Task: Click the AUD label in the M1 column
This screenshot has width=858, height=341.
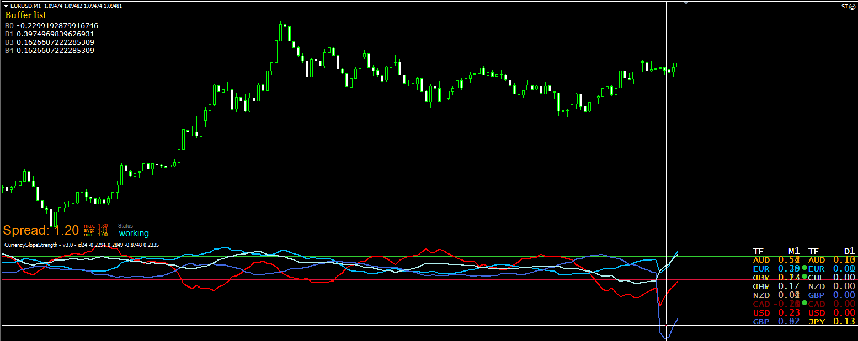Action: pos(761,260)
